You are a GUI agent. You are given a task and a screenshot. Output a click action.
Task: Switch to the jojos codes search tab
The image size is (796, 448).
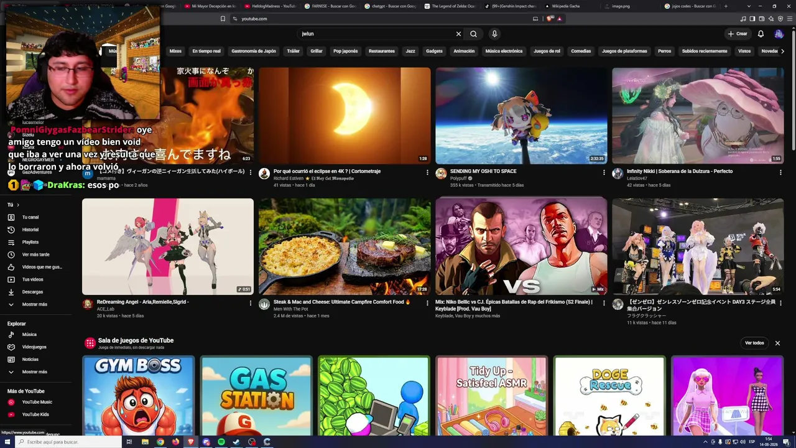click(x=690, y=6)
